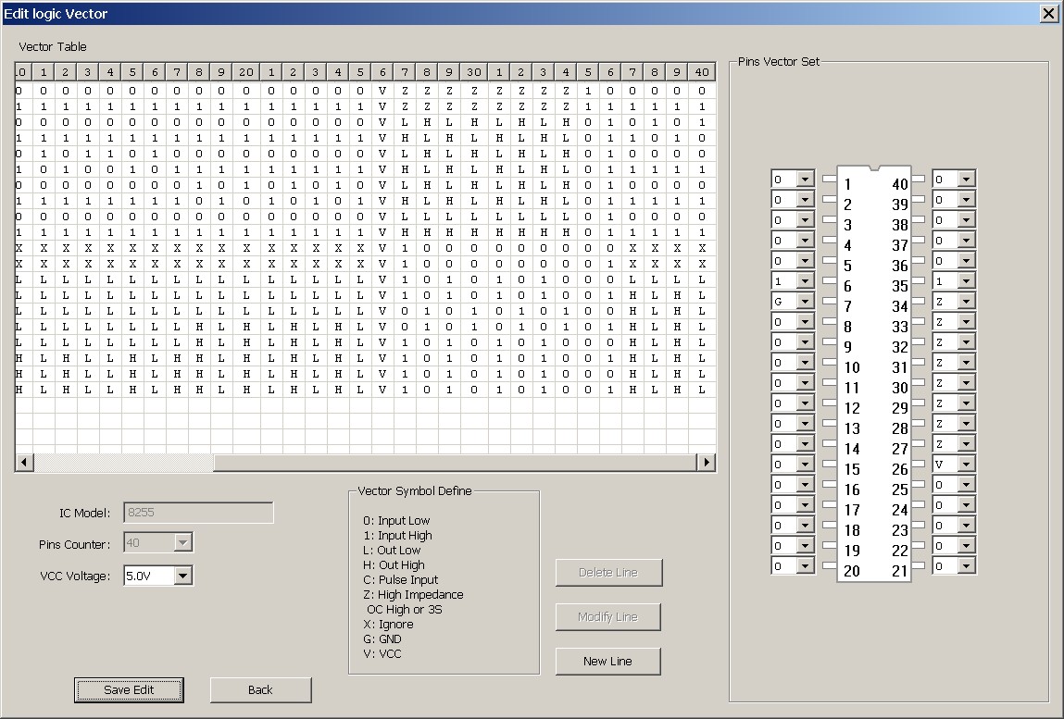Open the pin 6 value dropdown

805,281
